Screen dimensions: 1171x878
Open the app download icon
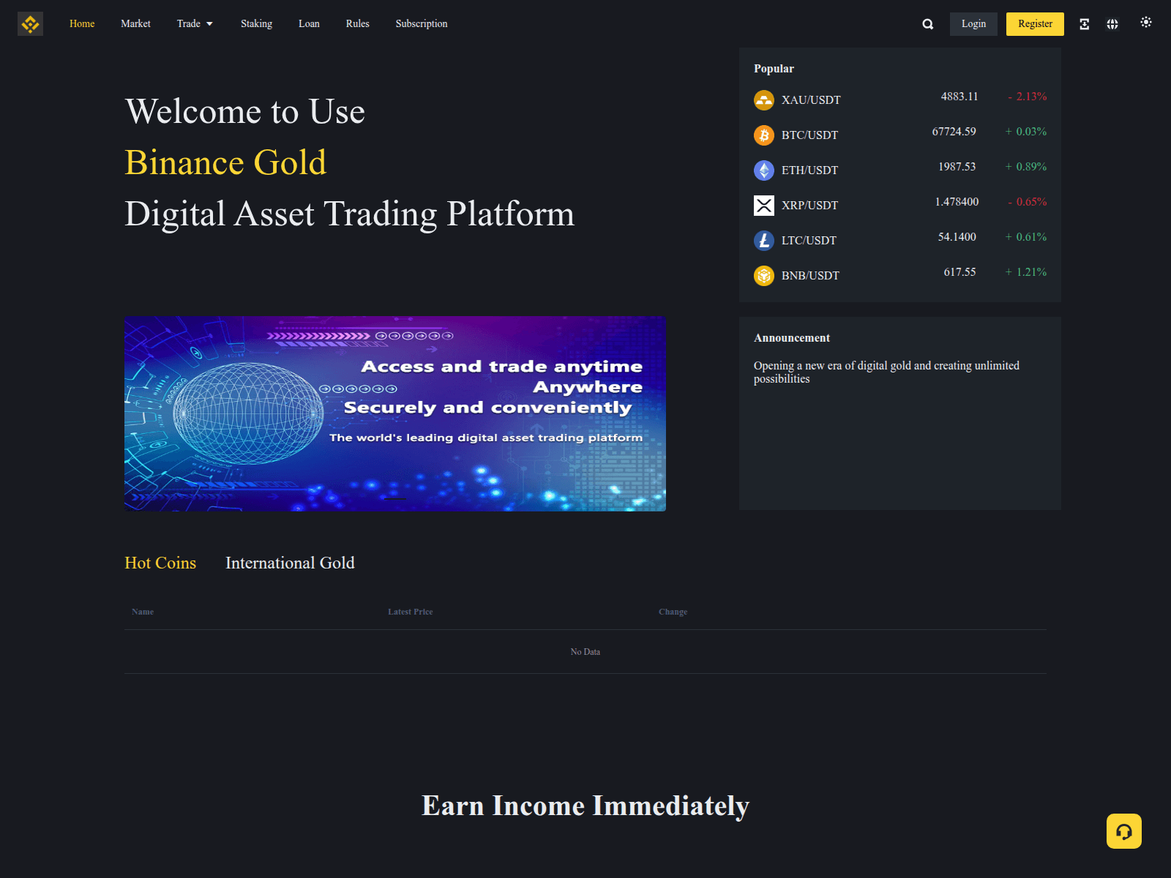tap(1084, 24)
